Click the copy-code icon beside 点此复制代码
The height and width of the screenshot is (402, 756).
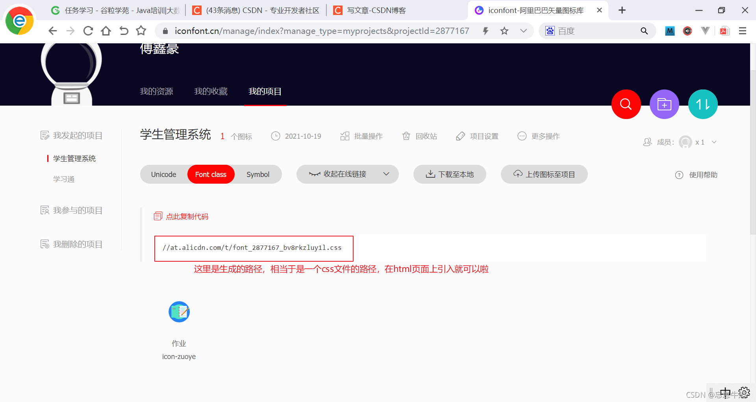[x=157, y=216]
